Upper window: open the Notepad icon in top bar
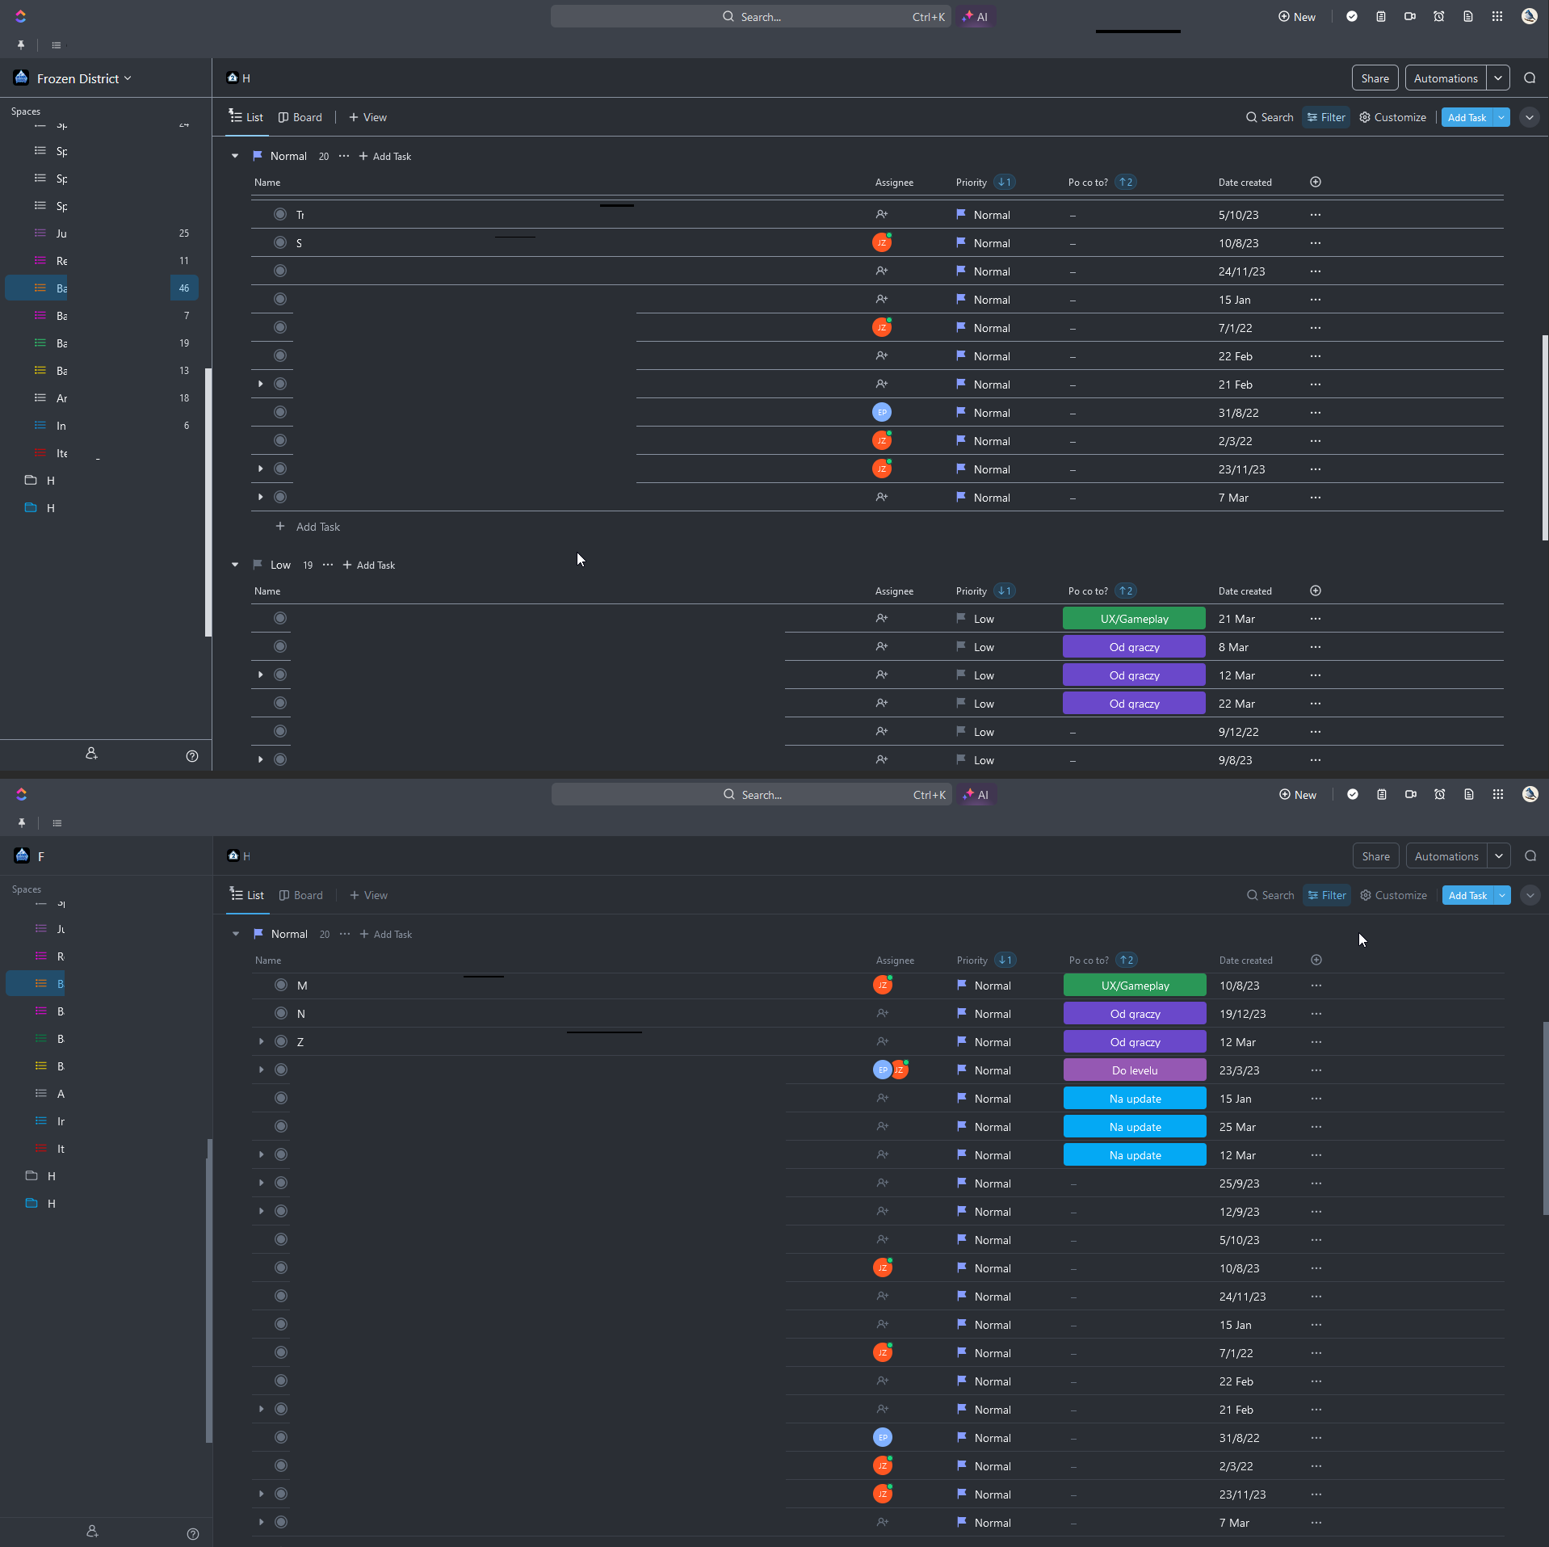This screenshot has height=1547, width=1549. (x=1381, y=16)
